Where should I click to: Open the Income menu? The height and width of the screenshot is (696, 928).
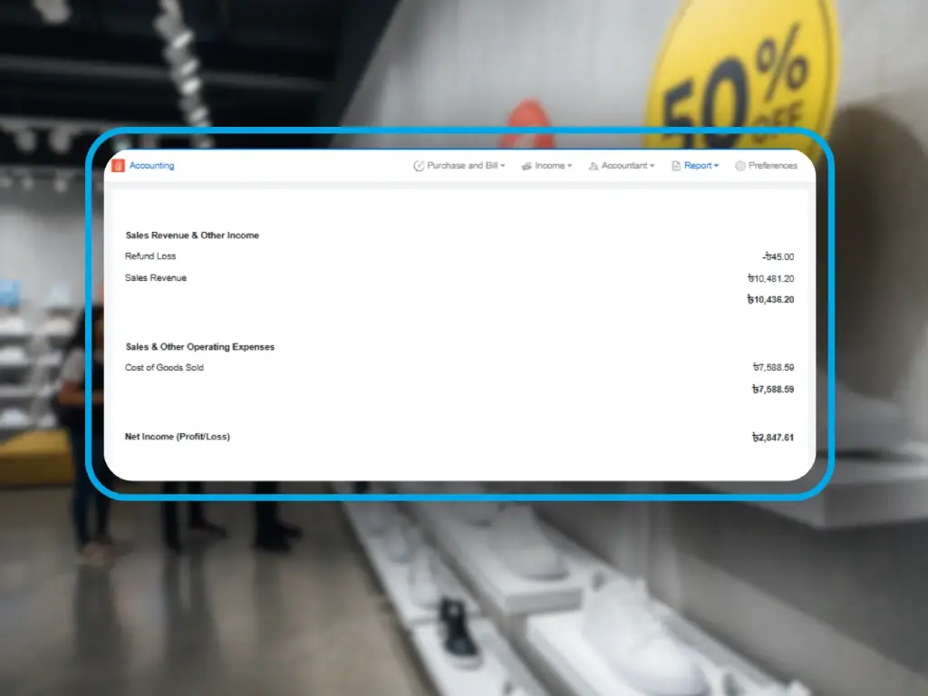pyautogui.click(x=549, y=166)
